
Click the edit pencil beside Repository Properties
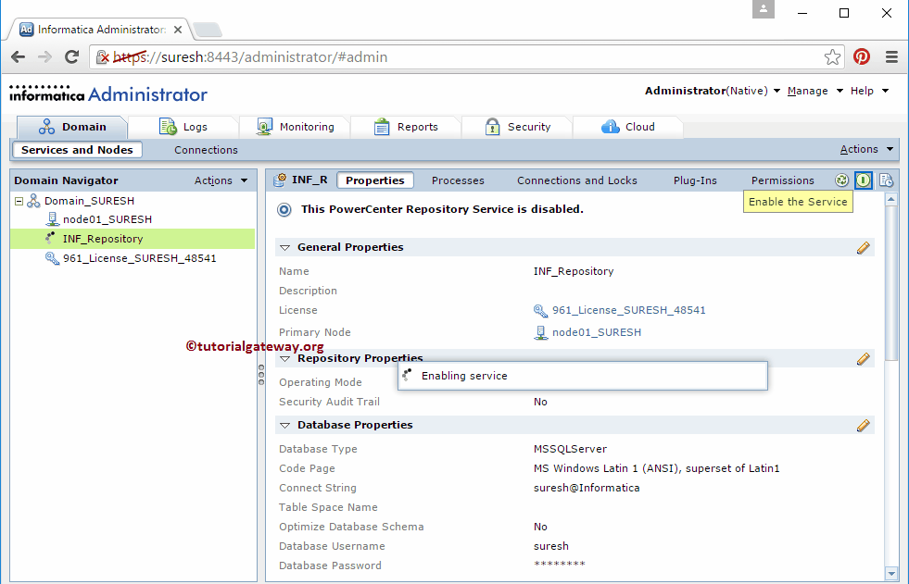pos(864,358)
